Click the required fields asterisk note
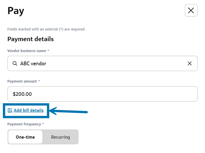This screenshot has width=205, height=153. click(46, 29)
